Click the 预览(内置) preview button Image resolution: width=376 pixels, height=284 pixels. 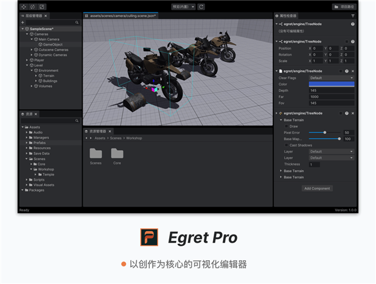pyautogui.click(x=181, y=7)
